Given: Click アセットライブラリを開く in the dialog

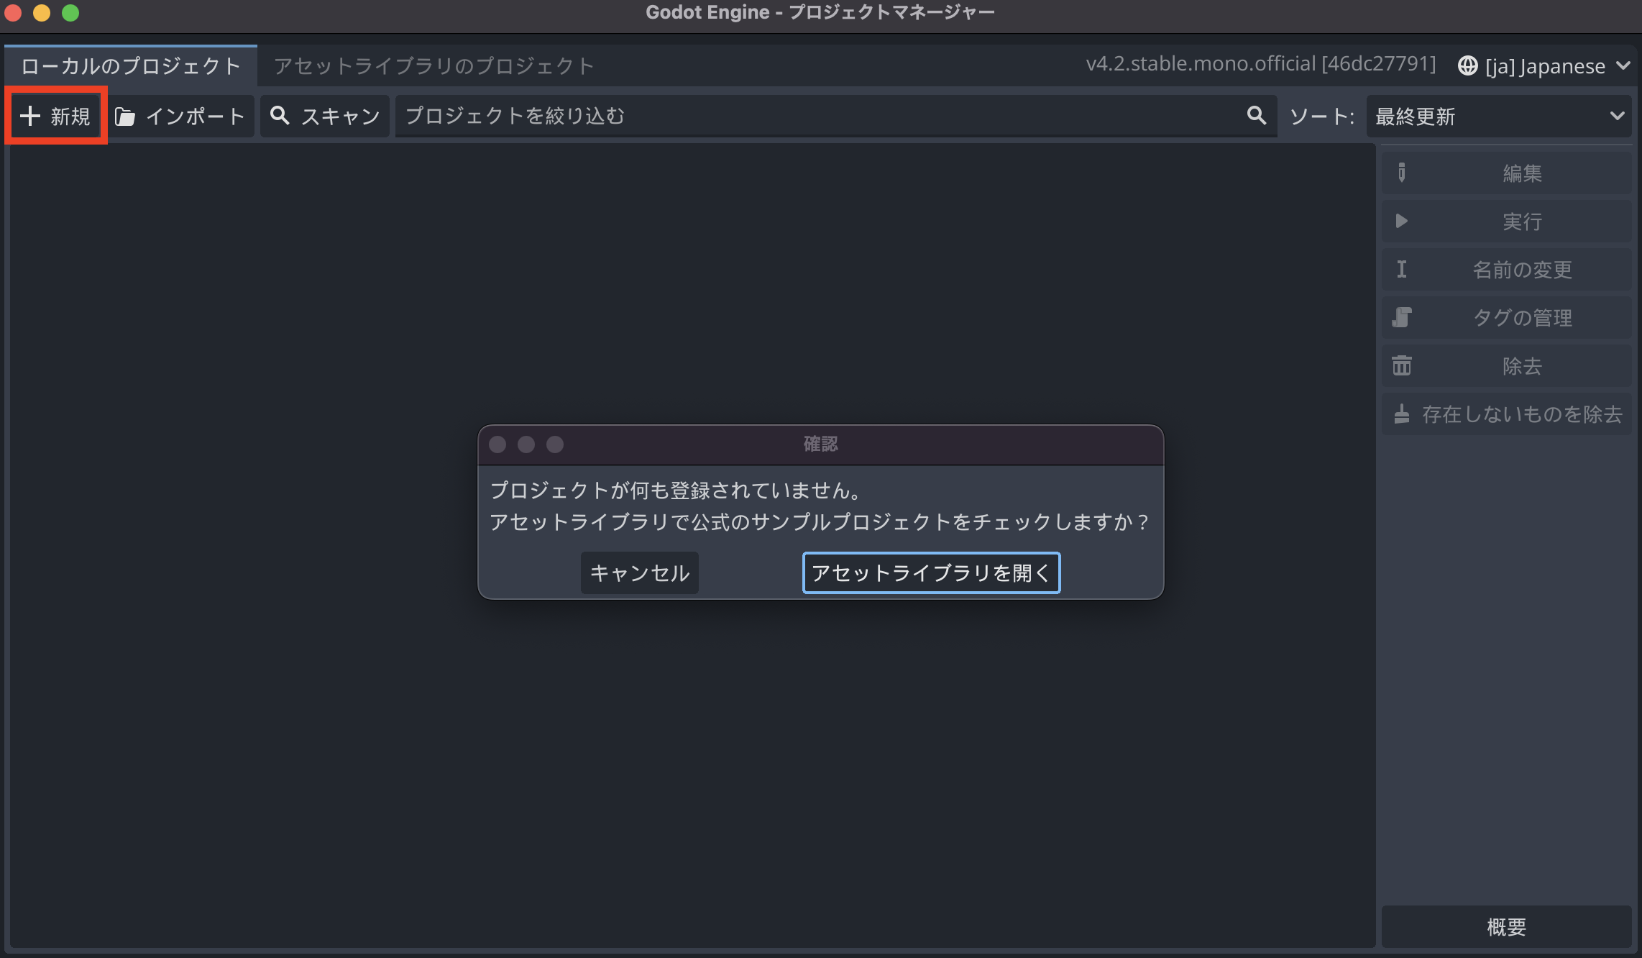Looking at the screenshot, I should coord(930,573).
